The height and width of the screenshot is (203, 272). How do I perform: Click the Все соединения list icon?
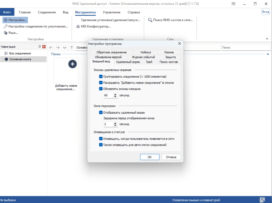point(6,53)
